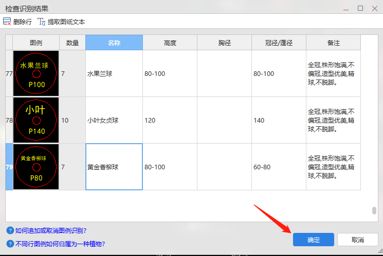The height and width of the screenshot is (256, 383).
Task: Select the 高度 column header
Action: 170,43
